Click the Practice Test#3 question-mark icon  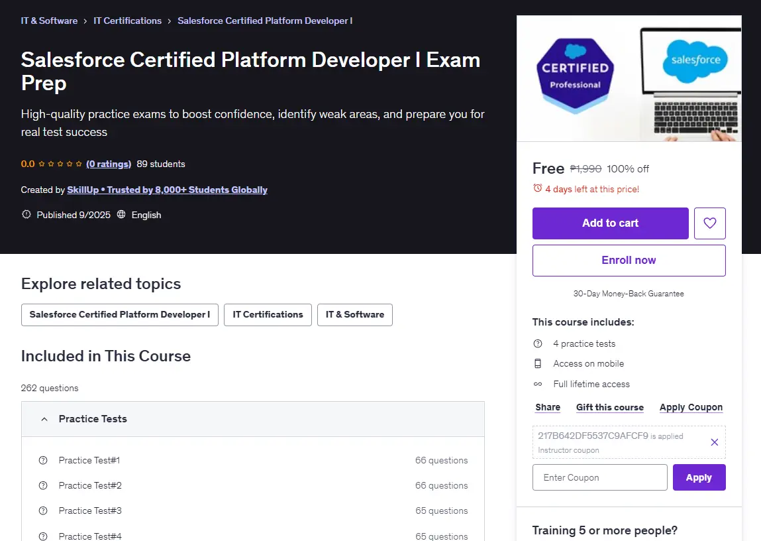[43, 511]
